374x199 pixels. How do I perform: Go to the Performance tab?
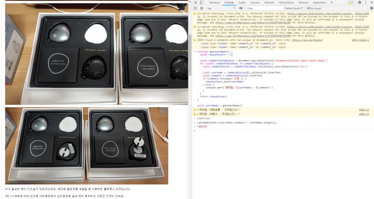click(x=286, y=2)
